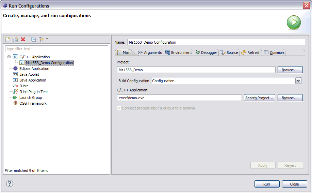Click the JUnit icon in tree

(15, 86)
